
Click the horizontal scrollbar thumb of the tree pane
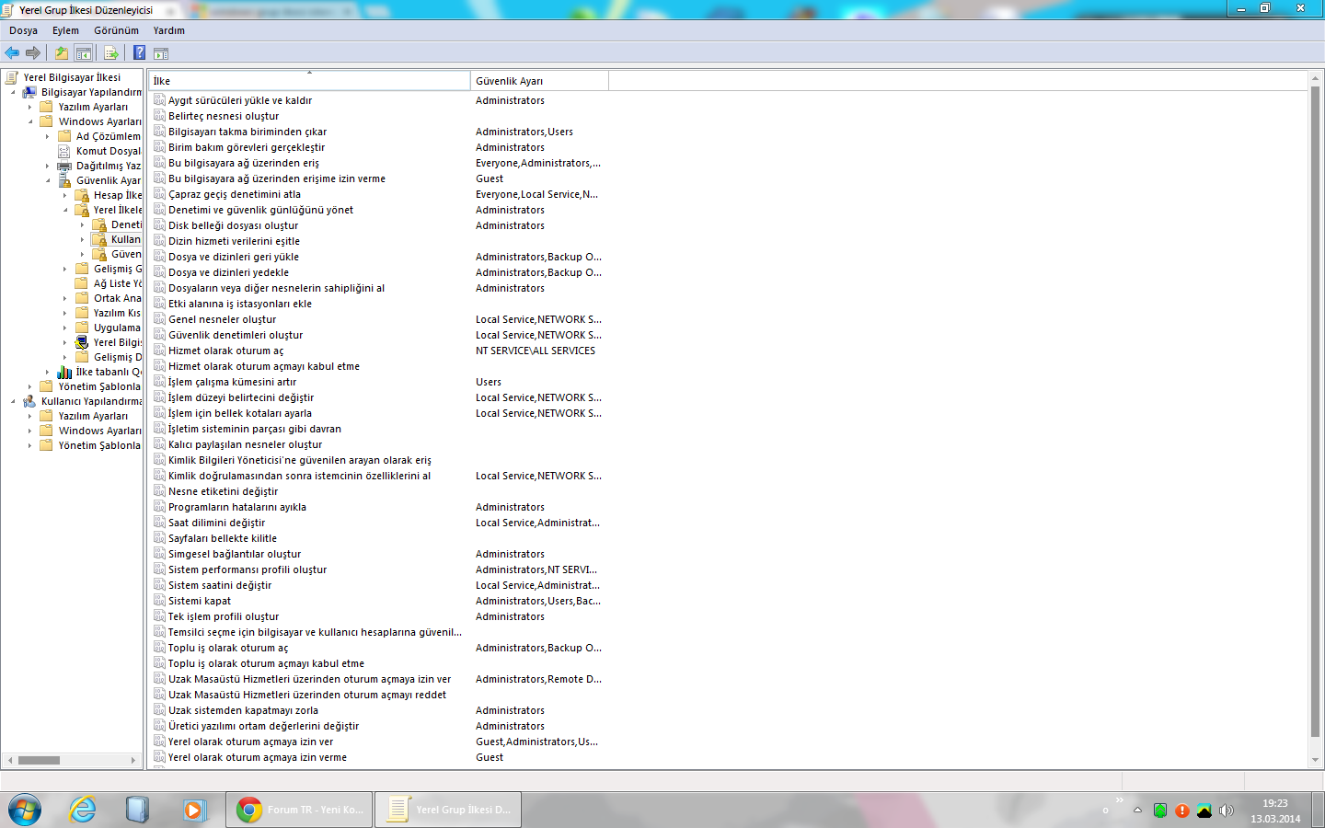click(39, 760)
